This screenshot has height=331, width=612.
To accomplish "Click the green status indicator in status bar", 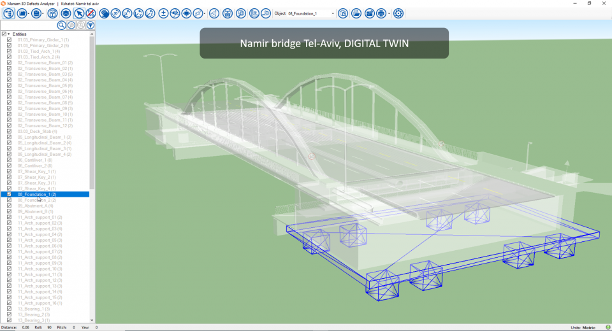I will pos(608,327).
